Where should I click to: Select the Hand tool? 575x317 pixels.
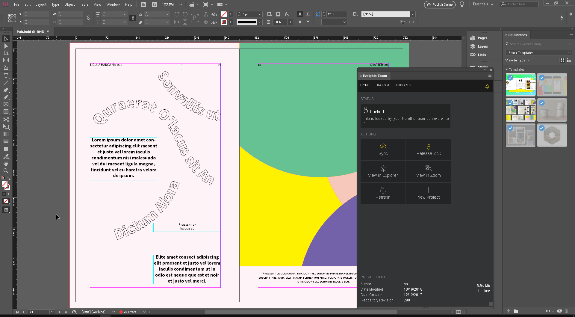[6, 164]
